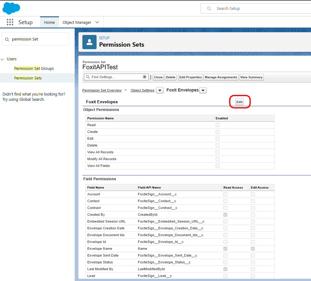The width and height of the screenshot is (311, 281).
Task: Collapse the Users tree section
Action: (x=2, y=59)
